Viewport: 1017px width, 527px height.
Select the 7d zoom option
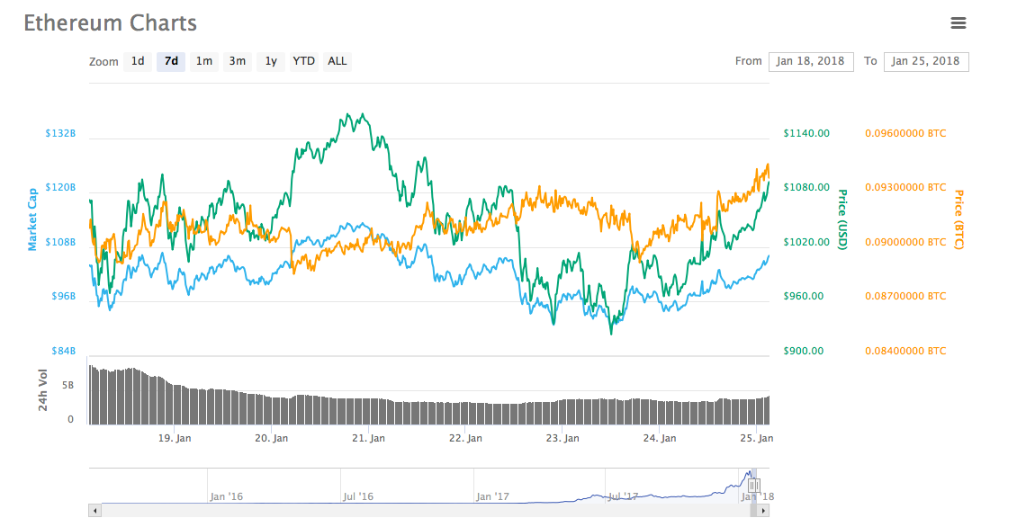tap(171, 61)
